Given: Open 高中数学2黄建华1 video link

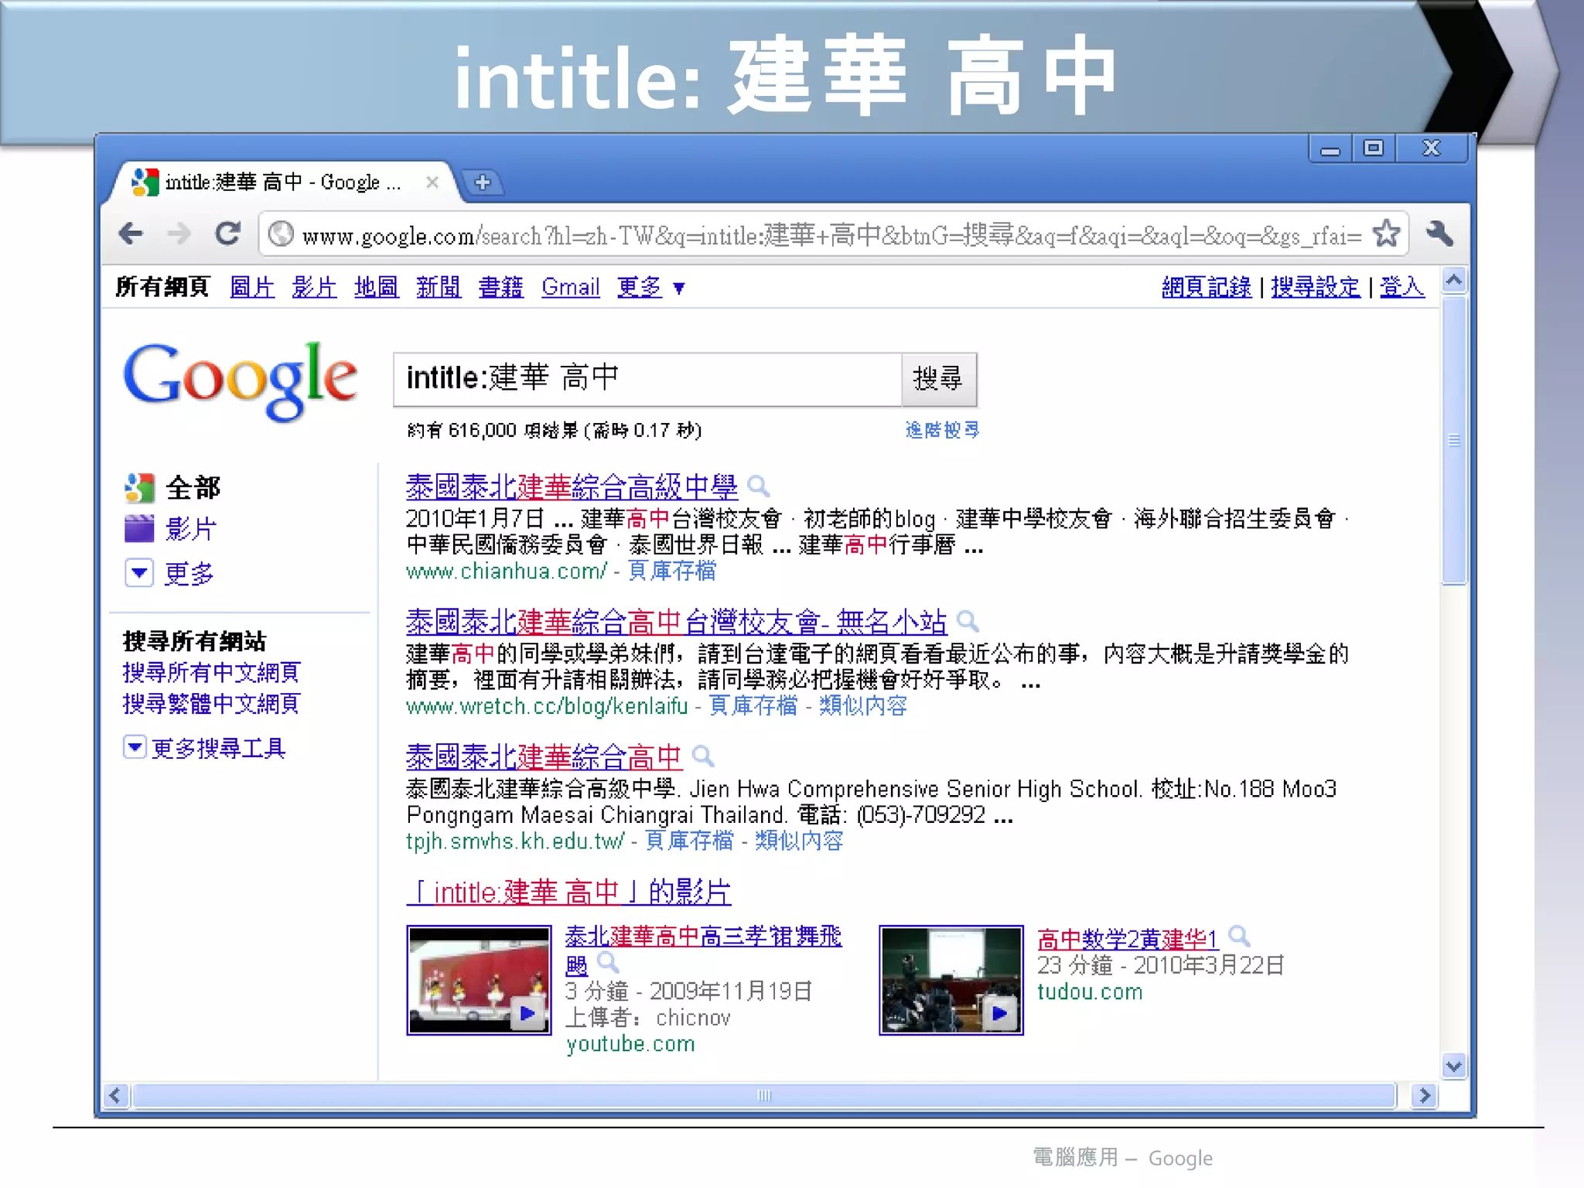Looking at the screenshot, I should pos(1128,939).
